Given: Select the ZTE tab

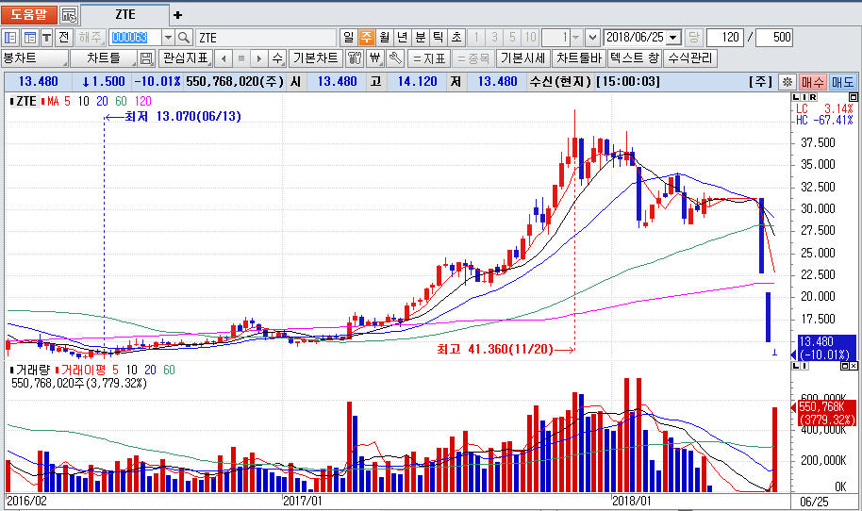Looking at the screenshot, I should point(124,15).
